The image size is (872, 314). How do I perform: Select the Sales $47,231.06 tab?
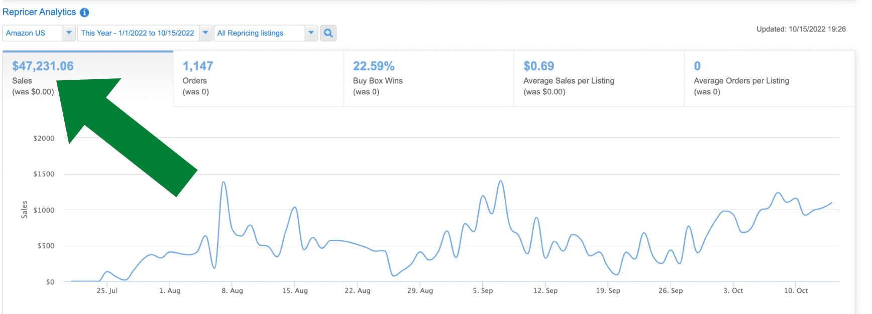tap(43, 78)
